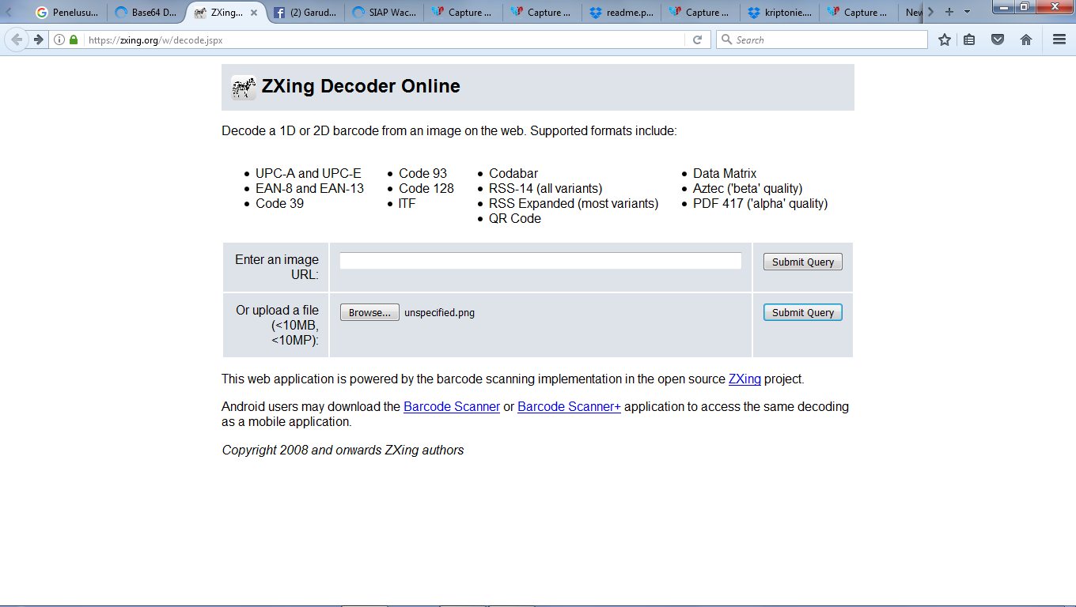Viewport: 1076px width, 607px height.
Task: Expand the list all tabs dropdown
Action: (967, 12)
